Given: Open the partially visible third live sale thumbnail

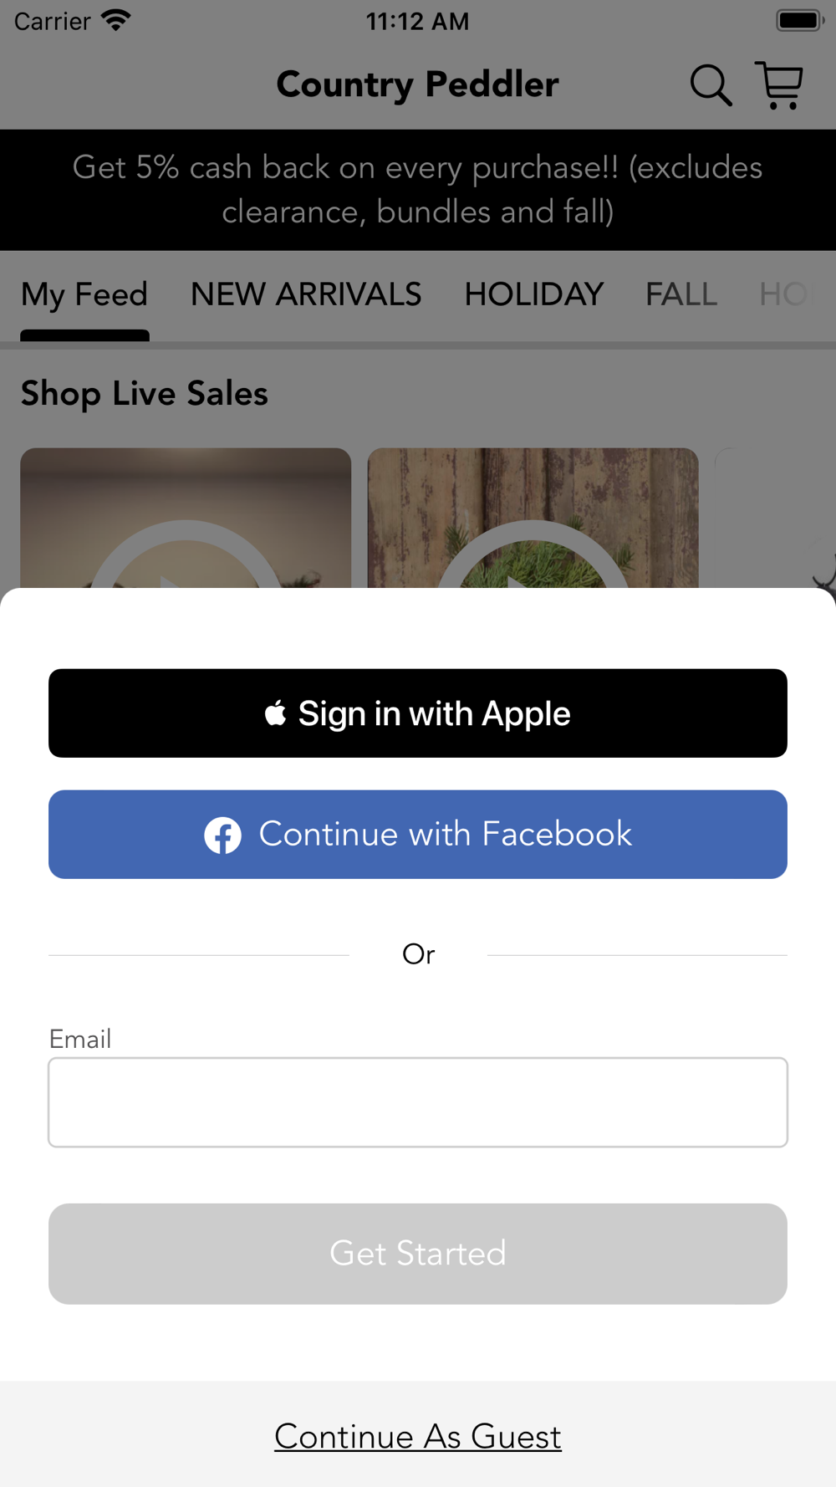Looking at the screenshot, I should [775, 519].
